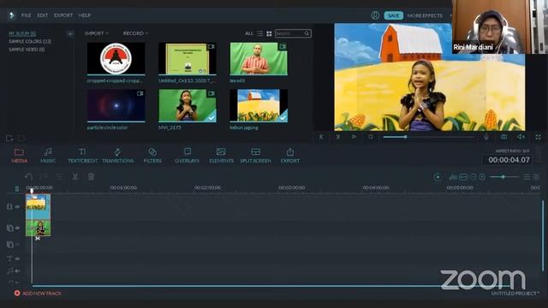The image size is (548, 308).
Task: Record a voiceover with the microphone icon
Action: point(486,137)
